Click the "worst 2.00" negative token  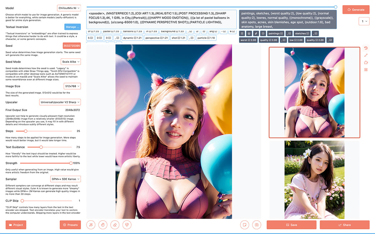click(248, 40)
